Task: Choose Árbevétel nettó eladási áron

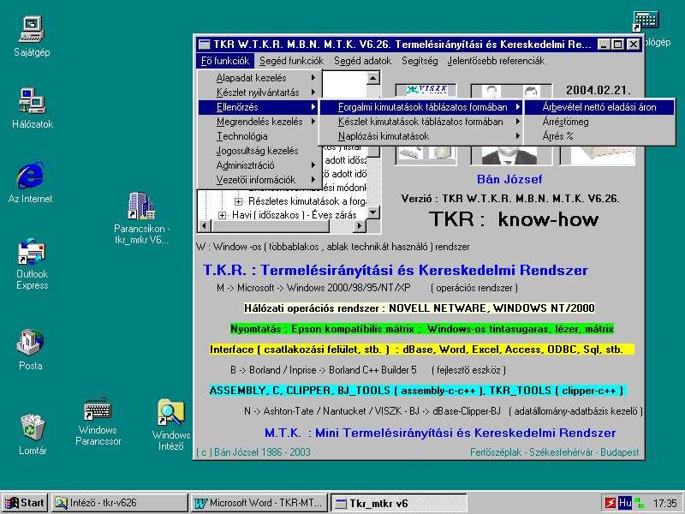Action: (599, 106)
